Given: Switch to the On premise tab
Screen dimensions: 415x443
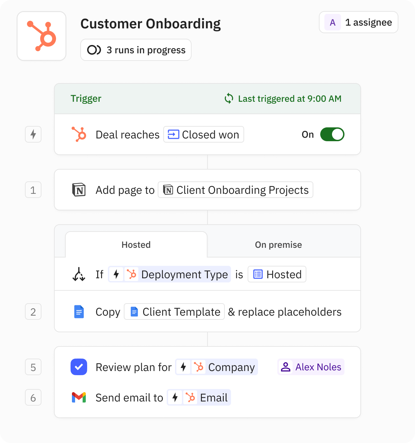Looking at the screenshot, I should pos(278,245).
